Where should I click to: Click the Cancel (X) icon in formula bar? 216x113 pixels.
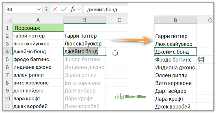(55, 9)
